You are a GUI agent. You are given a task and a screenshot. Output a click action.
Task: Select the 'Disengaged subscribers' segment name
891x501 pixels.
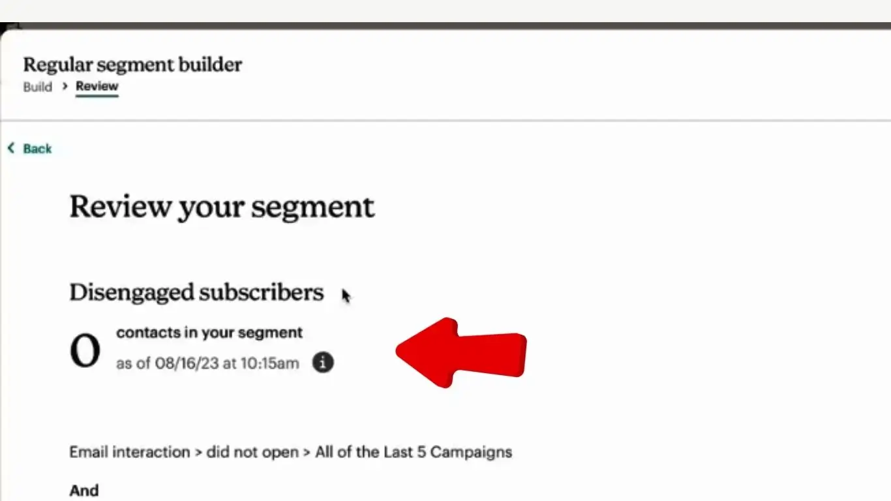[x=196, y=292]
